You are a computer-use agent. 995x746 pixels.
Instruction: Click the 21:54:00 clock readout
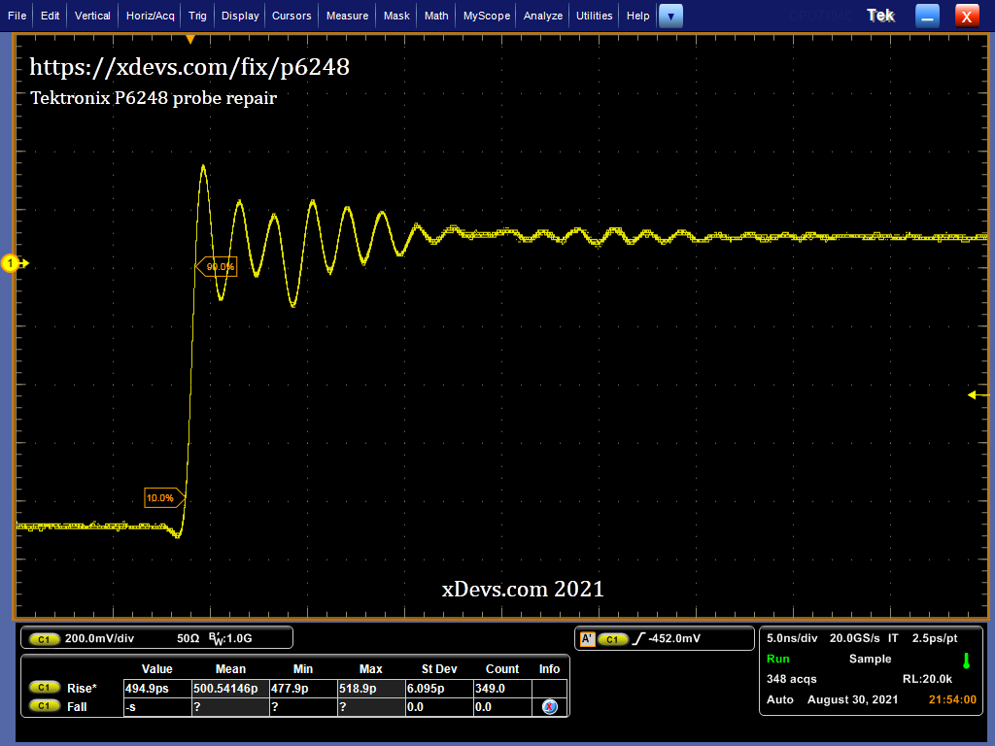(x=952, y=699)
